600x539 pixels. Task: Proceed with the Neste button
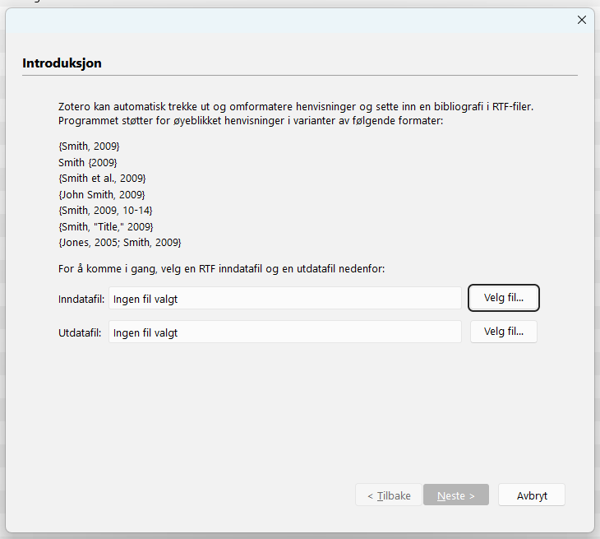point(456,495)
